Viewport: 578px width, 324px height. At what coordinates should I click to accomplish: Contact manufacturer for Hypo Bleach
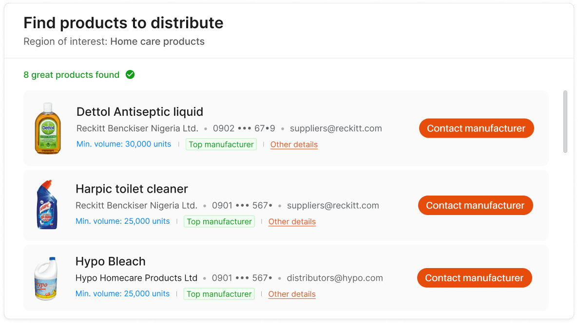474,278
